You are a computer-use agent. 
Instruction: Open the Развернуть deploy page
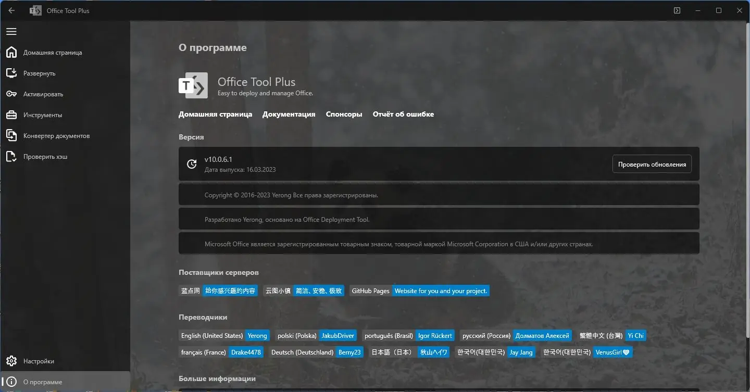click(65, 73)
